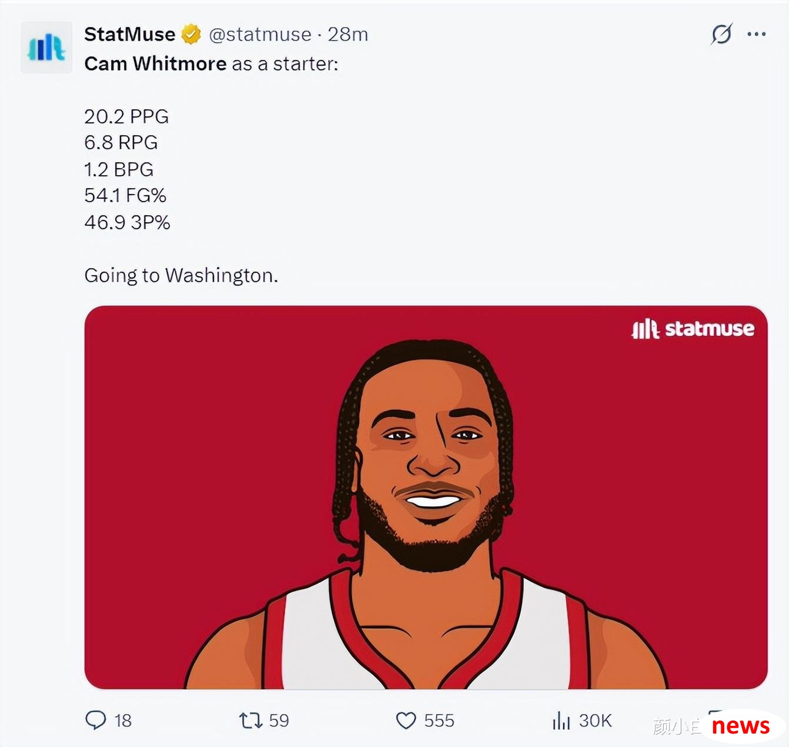Click the 30K views count
This screenshot has width=789, height=747.
click(595, 721)
